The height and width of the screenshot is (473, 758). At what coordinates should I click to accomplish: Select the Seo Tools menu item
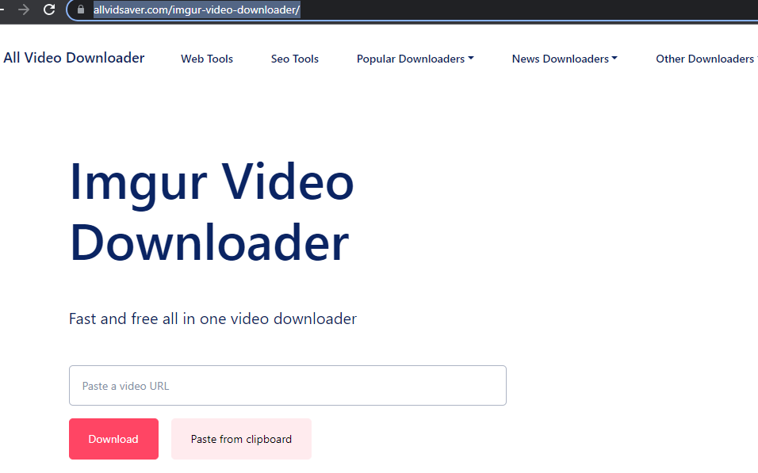(x=294, y=59)
